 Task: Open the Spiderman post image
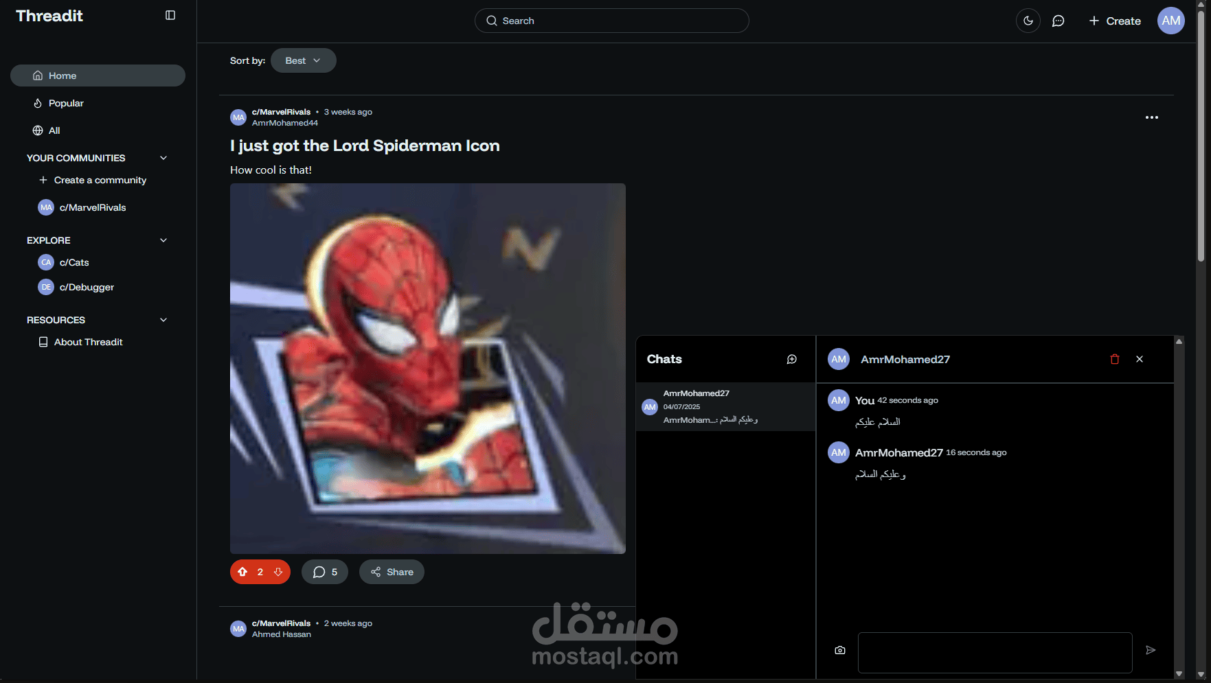coord(428,369)
